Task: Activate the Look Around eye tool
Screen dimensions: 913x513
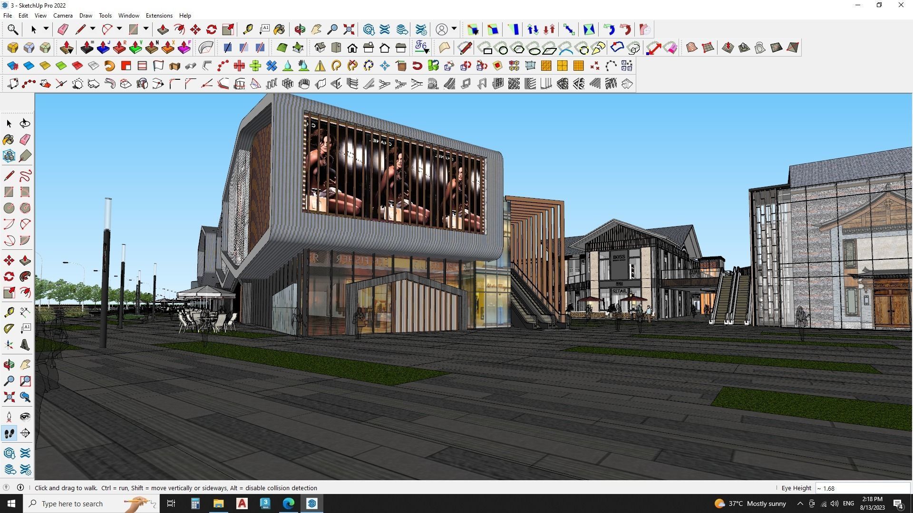Action: click(x=25, y=417)
